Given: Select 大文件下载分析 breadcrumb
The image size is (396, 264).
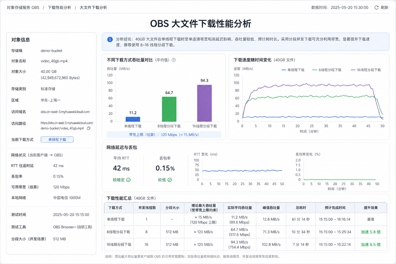Looking at the screenshot, I should [93, 7].
